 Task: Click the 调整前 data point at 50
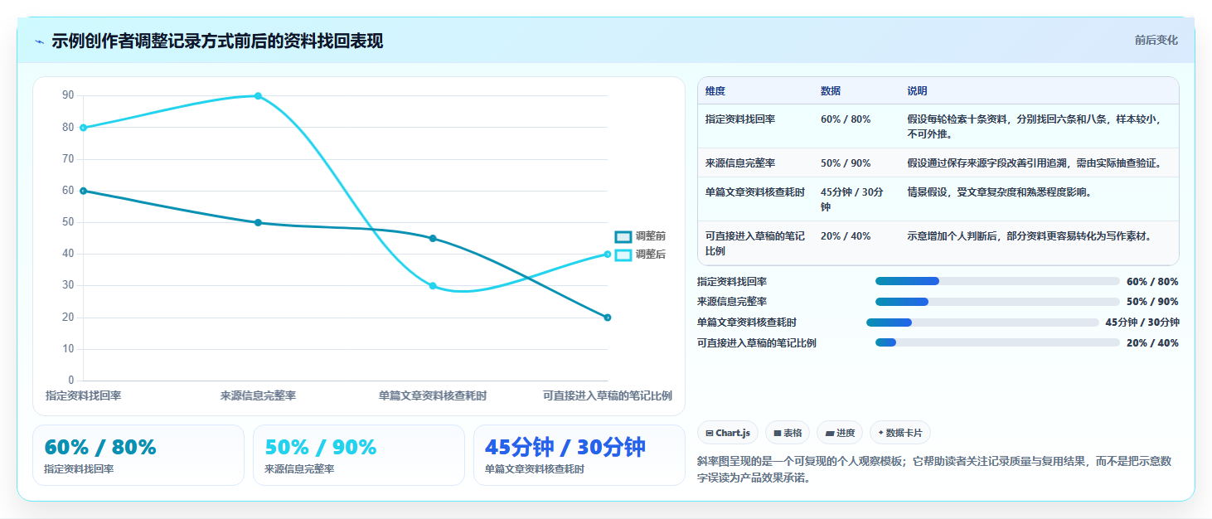[x=258, y=222]
